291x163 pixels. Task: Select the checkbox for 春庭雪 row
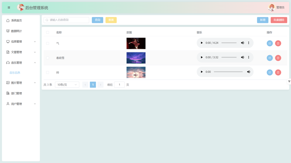47,58
